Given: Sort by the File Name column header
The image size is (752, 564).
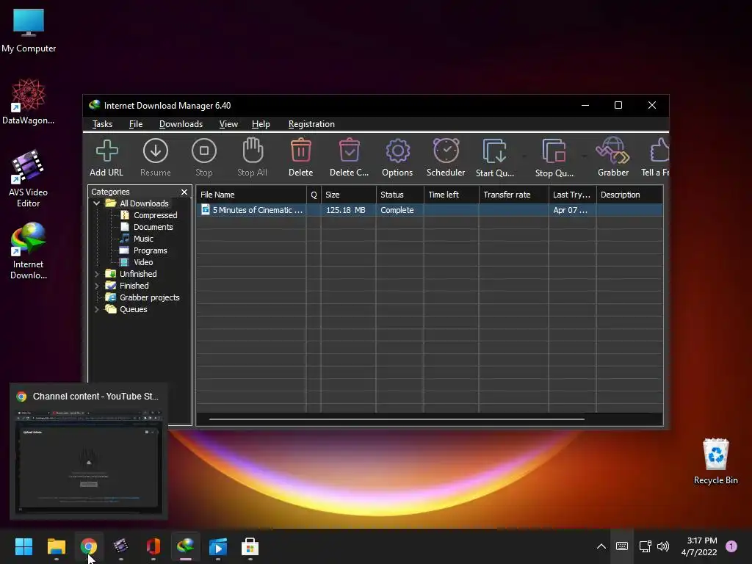Looking at the screenshot, I should pyautogui.click(x=251, y=195).
